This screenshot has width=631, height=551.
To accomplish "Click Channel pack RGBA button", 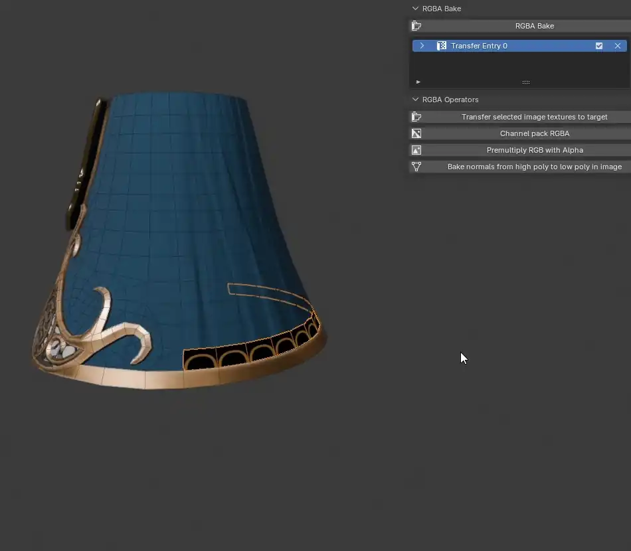I will pos(520,133).
